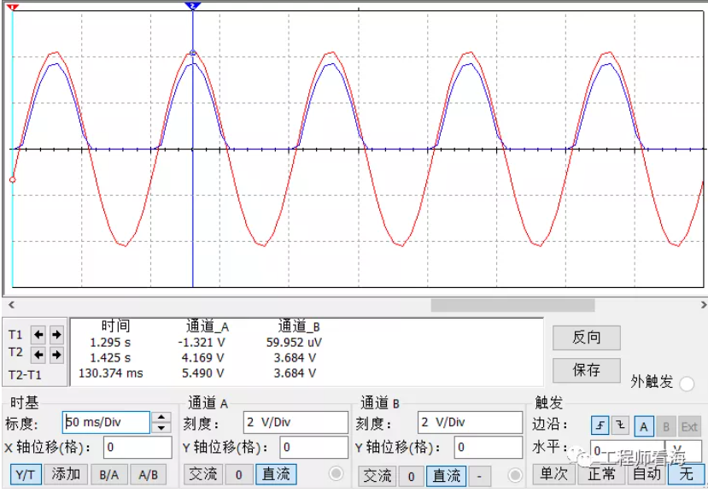This screenshot has height=493, width=708.
Task: Click the 保存 (save) button
Action: pyautogui.click(x=586, y=371)
